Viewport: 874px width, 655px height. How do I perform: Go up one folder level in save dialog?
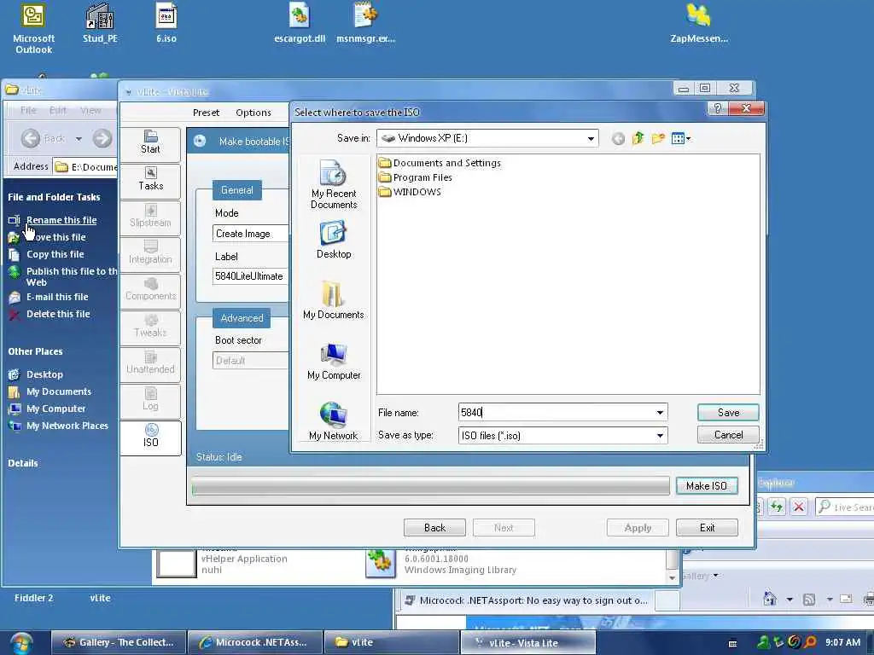click(638, 139)
